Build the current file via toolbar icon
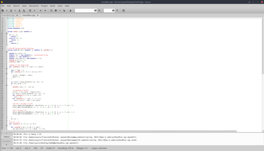Image resolution: width=264 pixels, height=151 pixels. pyautogui.click(x=56, y=11)
